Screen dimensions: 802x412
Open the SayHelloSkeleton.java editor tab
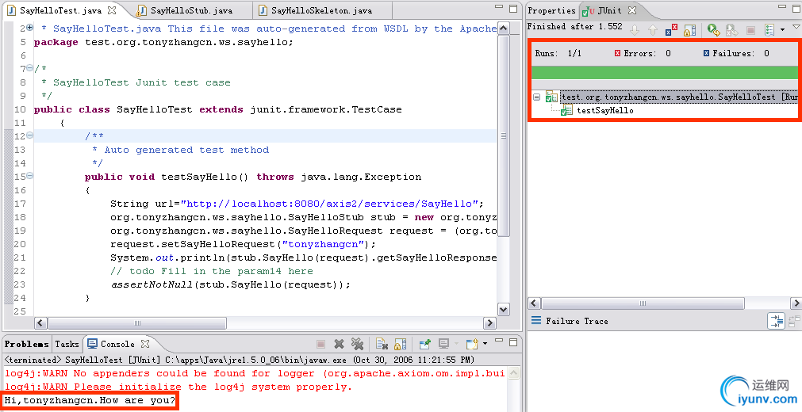pyautogui.click(x=322, y=10)
